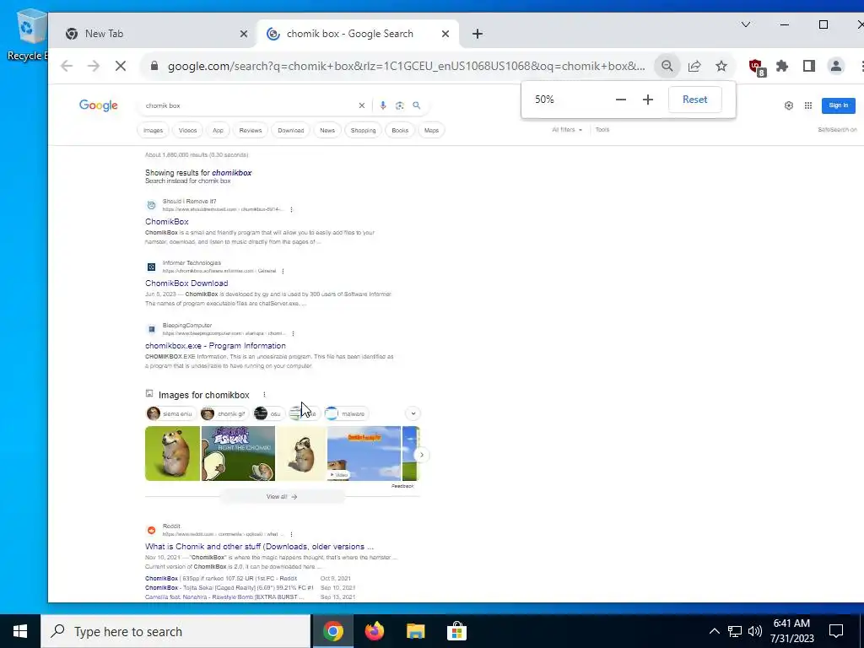Decrease zoom with minus button

(x=621, y=100)
